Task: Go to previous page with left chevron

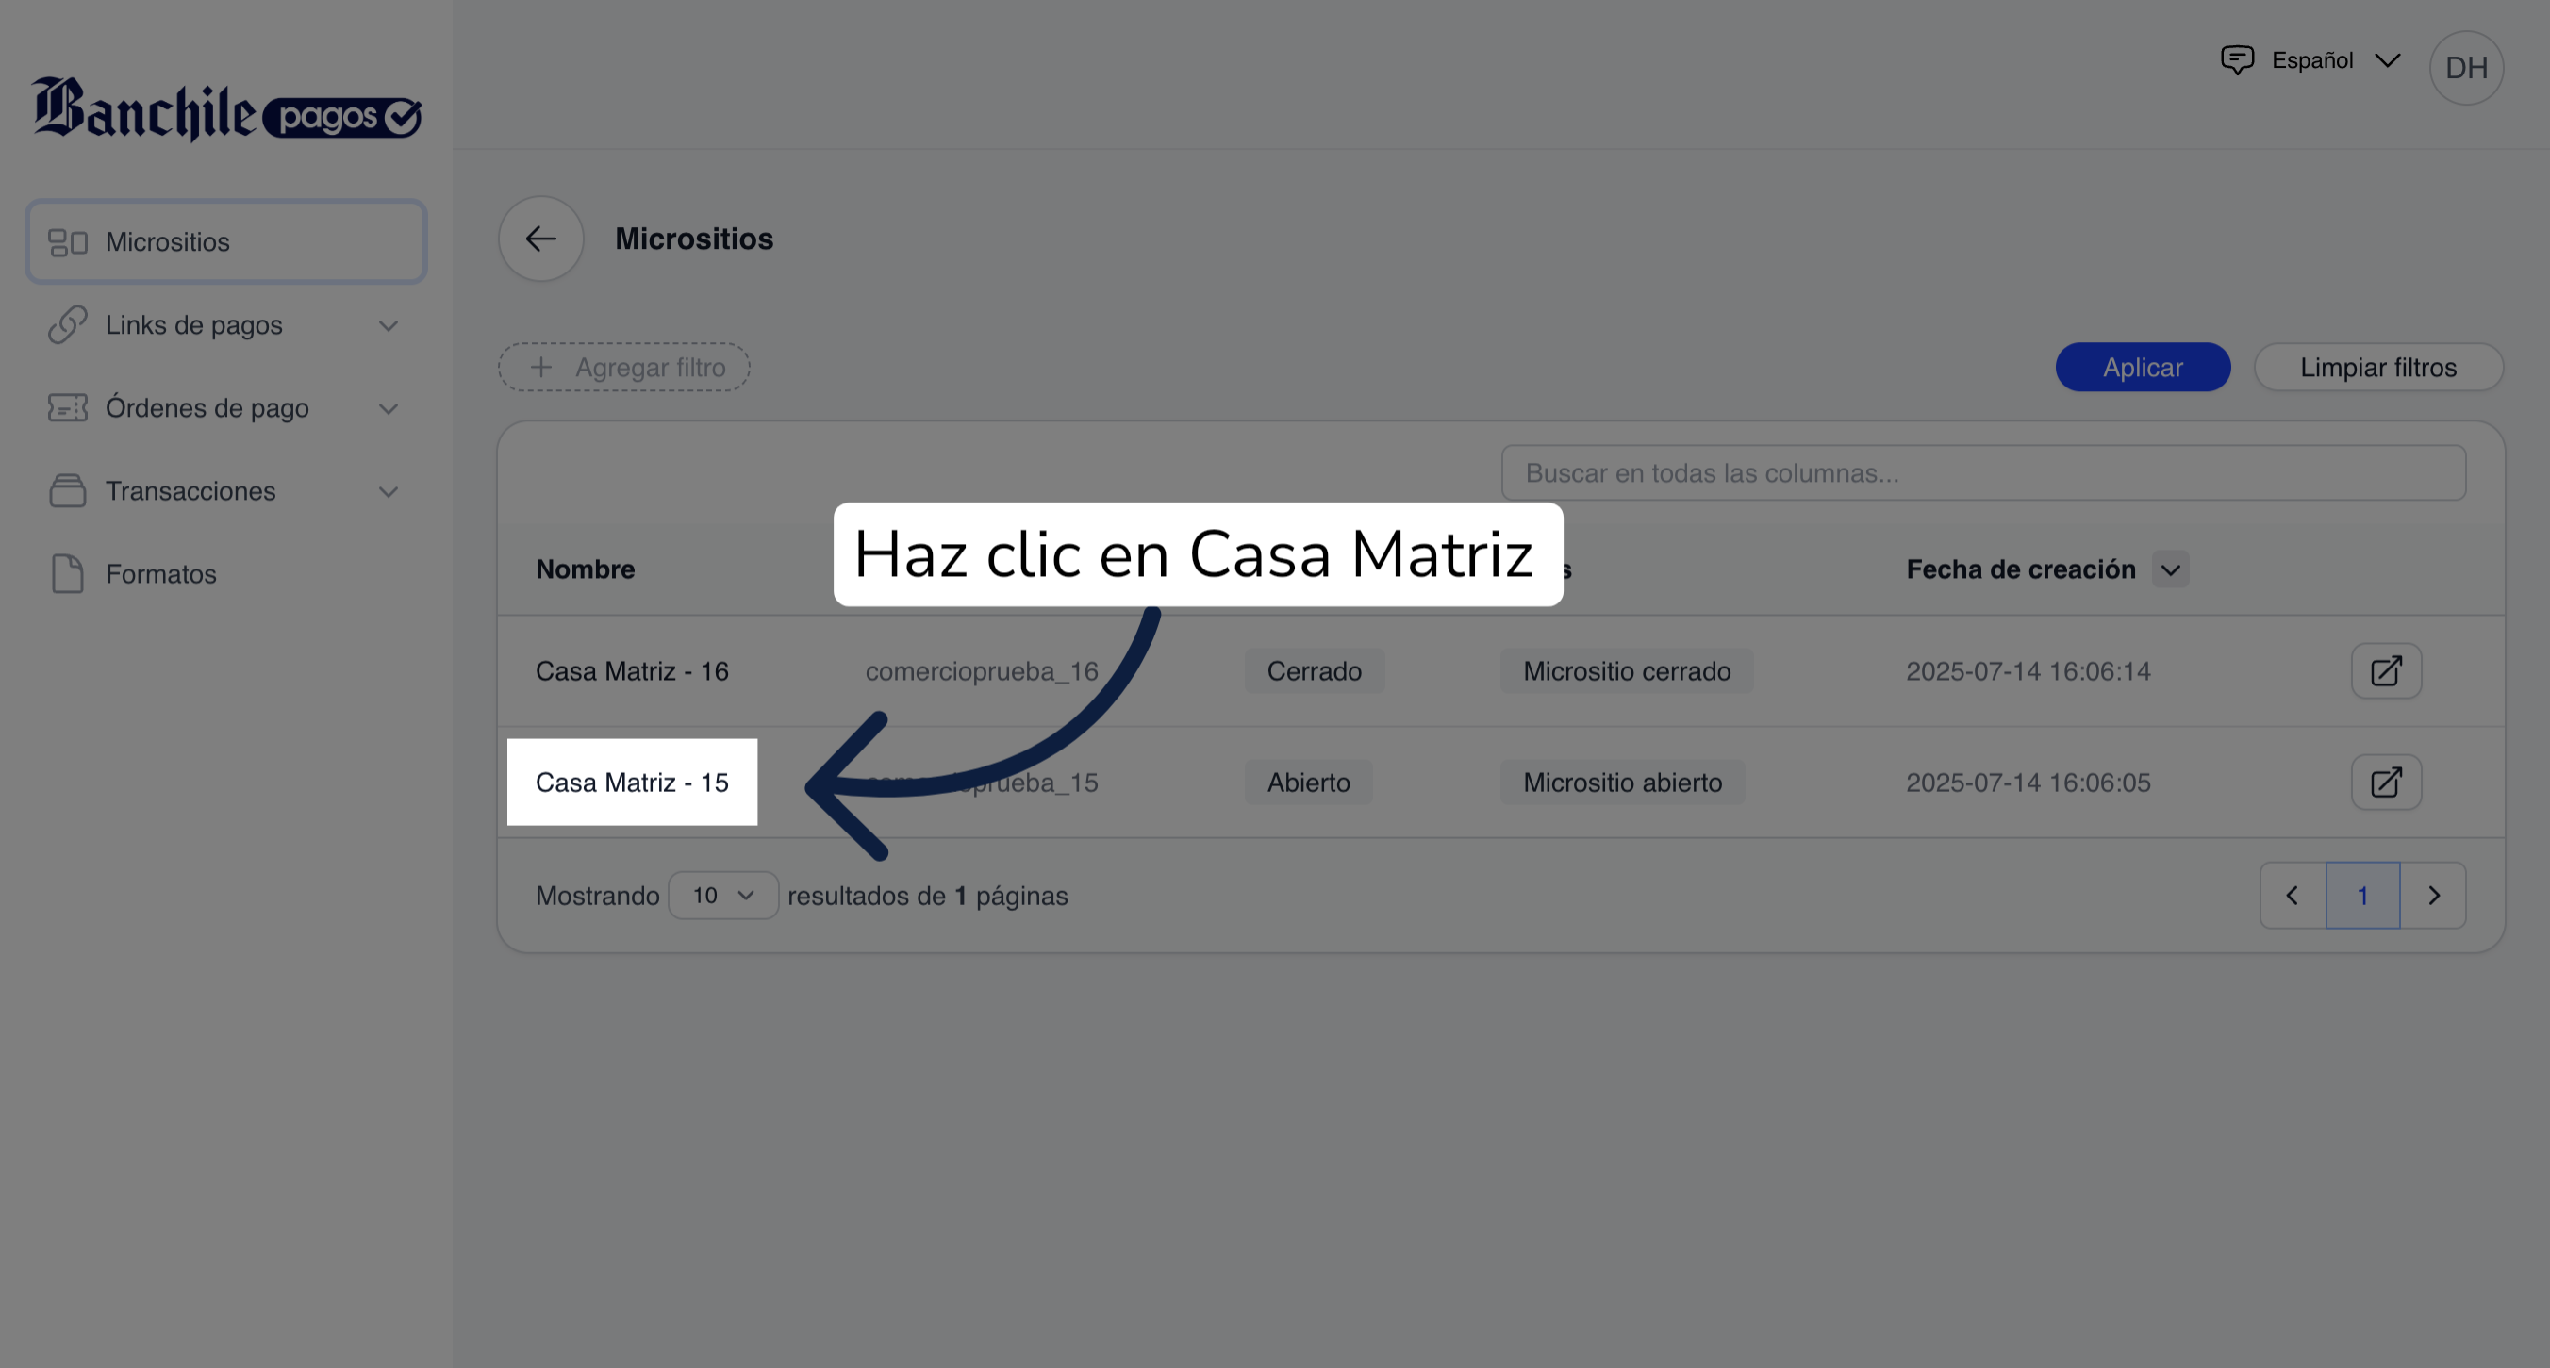Action: coord(2293,896)
